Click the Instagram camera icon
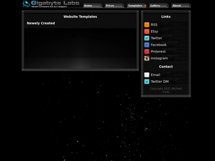The height and width of the screenshot is (161, 215). [147, 58]
